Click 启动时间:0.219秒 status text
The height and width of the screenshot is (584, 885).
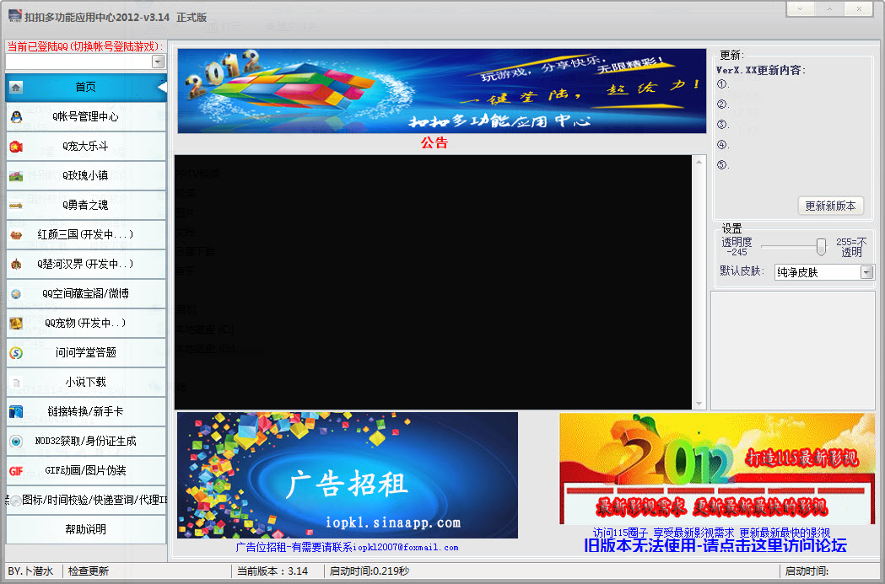pos(370,571)
